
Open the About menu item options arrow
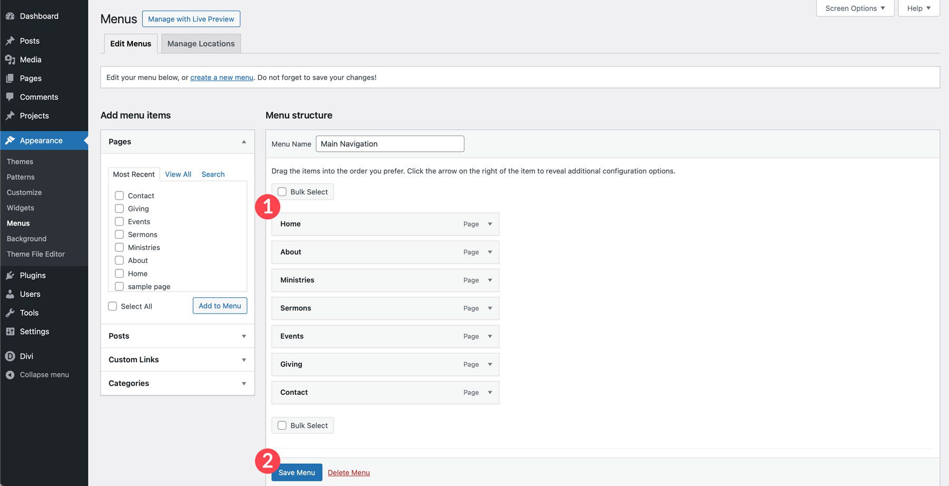click(x=489, y=252)
